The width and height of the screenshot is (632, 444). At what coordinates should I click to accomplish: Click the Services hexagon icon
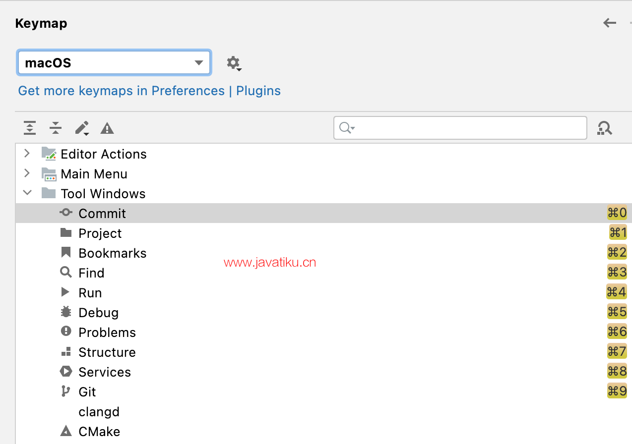[66, 371]
